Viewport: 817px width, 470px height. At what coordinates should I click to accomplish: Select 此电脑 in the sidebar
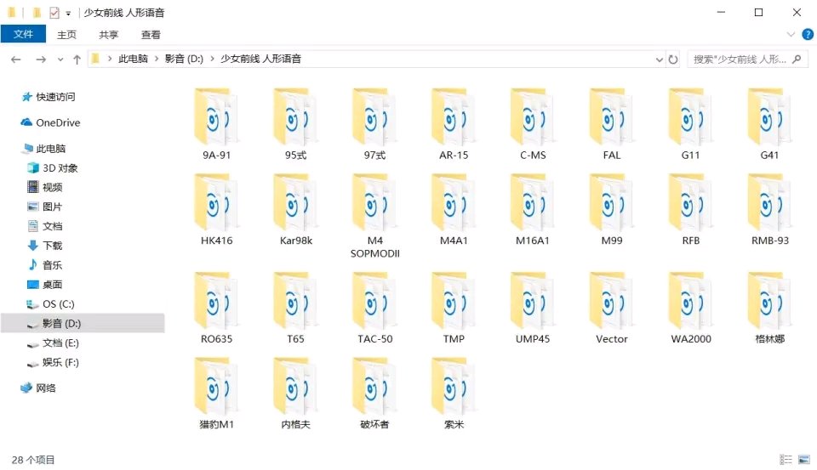[x=43, y=149]
